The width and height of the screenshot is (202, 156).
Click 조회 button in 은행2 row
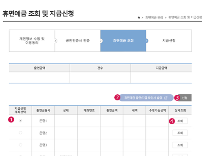[180, 133]
